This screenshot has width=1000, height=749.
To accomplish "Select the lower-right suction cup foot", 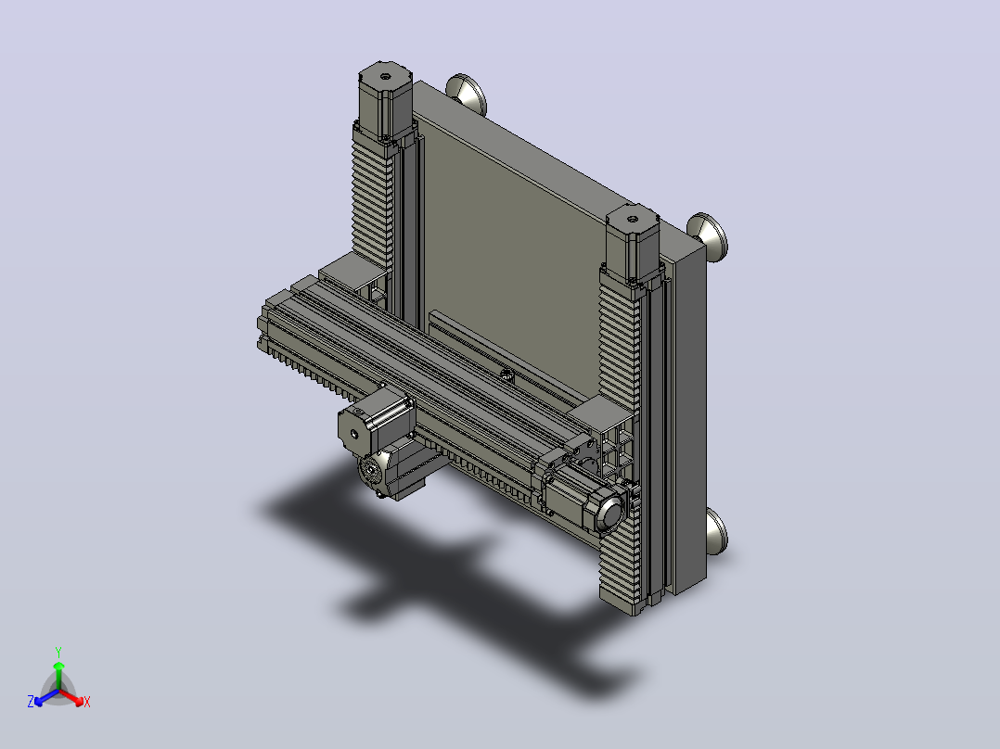I will (715, 531).
